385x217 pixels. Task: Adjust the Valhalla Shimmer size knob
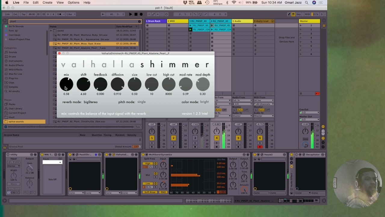(134, 84)
